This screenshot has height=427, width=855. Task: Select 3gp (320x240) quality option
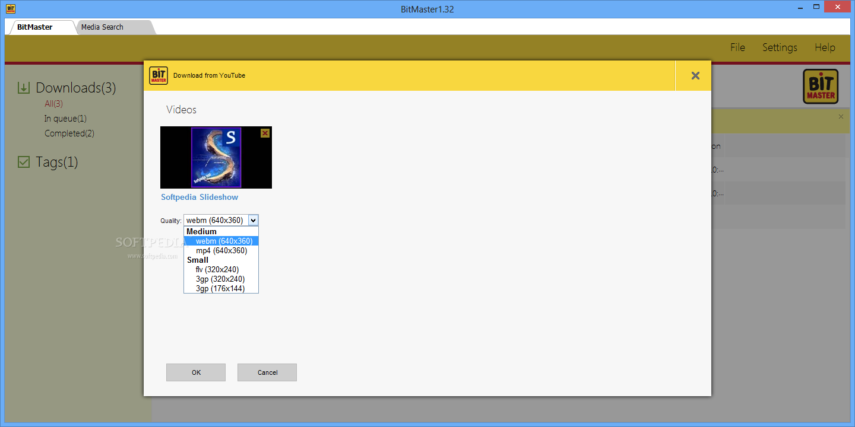click(x=221, y=279)
